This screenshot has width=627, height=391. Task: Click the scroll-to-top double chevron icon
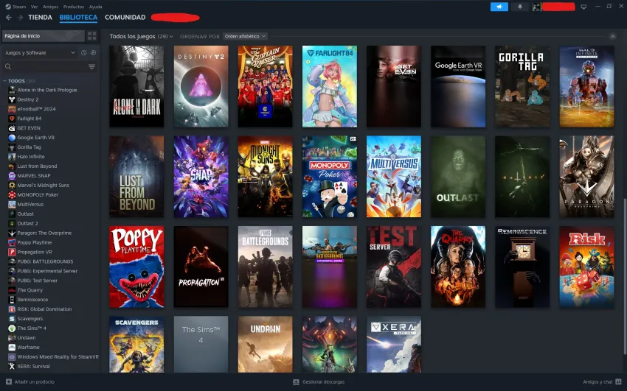click(x=612, y=36)
